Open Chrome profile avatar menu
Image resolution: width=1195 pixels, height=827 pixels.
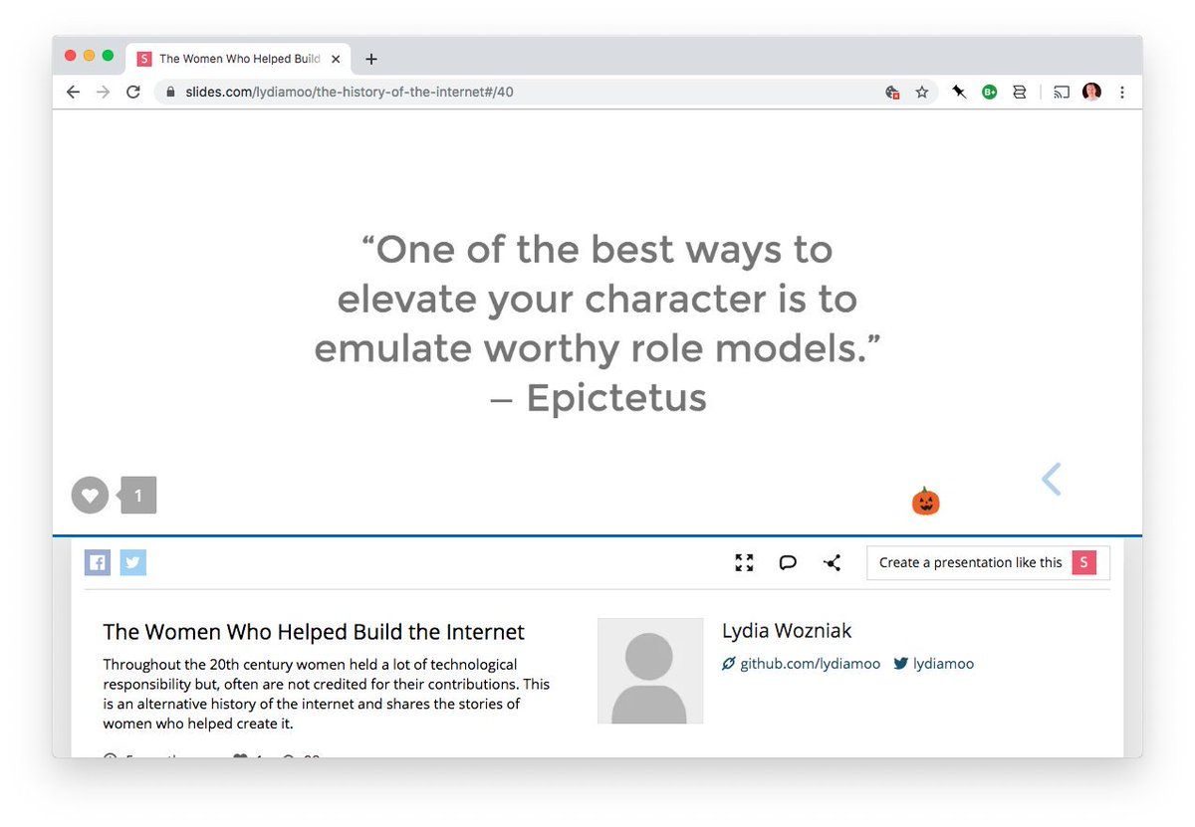pyautogui.click(x=1091, y=92)
